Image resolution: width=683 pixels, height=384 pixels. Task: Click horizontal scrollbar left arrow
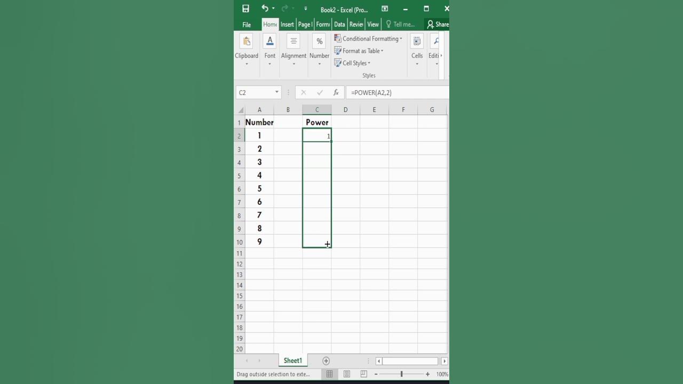pos(379,361)
